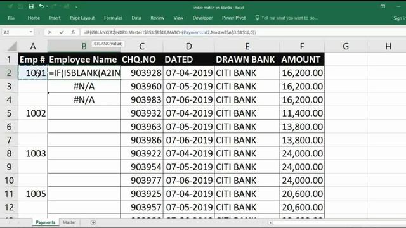Switch to the Insert ribbon tab
Viewport: 406px width, 228px height.
pyautogui.click(x=55, y=18)
